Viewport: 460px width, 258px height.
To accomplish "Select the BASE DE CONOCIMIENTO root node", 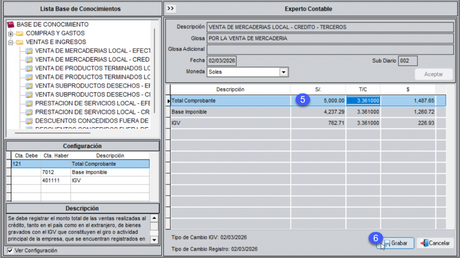I will (x=53, y=24).
